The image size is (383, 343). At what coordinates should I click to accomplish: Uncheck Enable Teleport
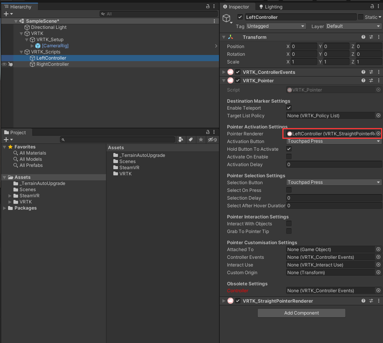[289, 108]
